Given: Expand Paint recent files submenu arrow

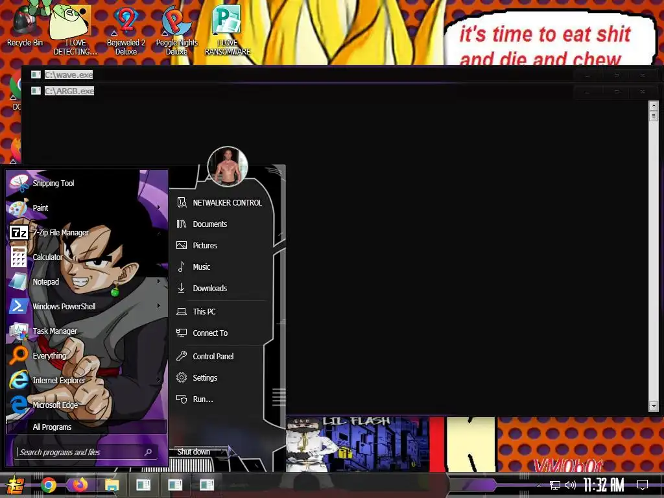Looking at the screenshot, I should click(x=159, y=207).
